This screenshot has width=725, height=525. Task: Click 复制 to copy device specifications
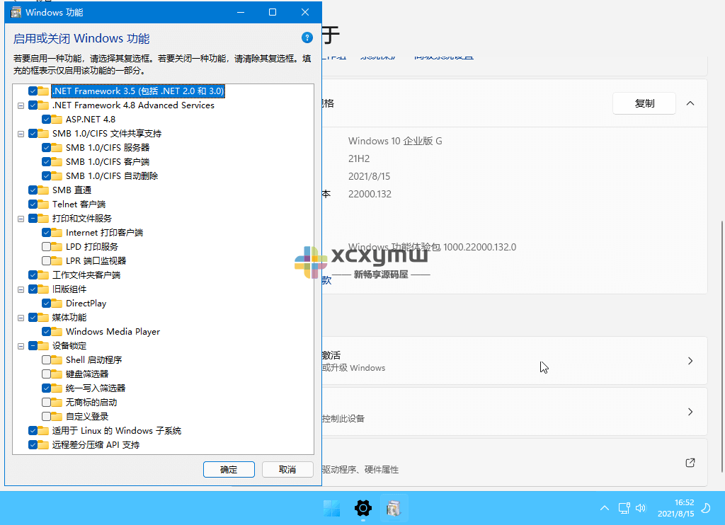644,103
